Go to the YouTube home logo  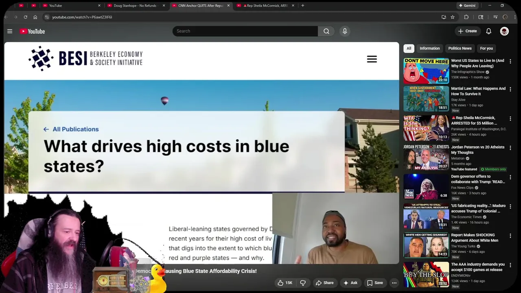(x=32, y=31)
